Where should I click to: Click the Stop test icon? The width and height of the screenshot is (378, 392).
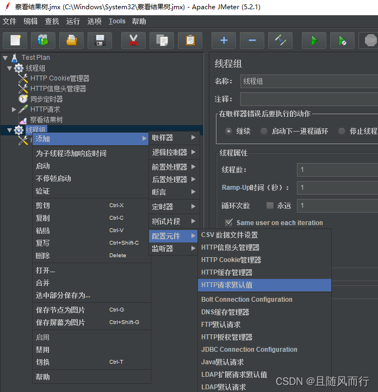pos(370,40)
